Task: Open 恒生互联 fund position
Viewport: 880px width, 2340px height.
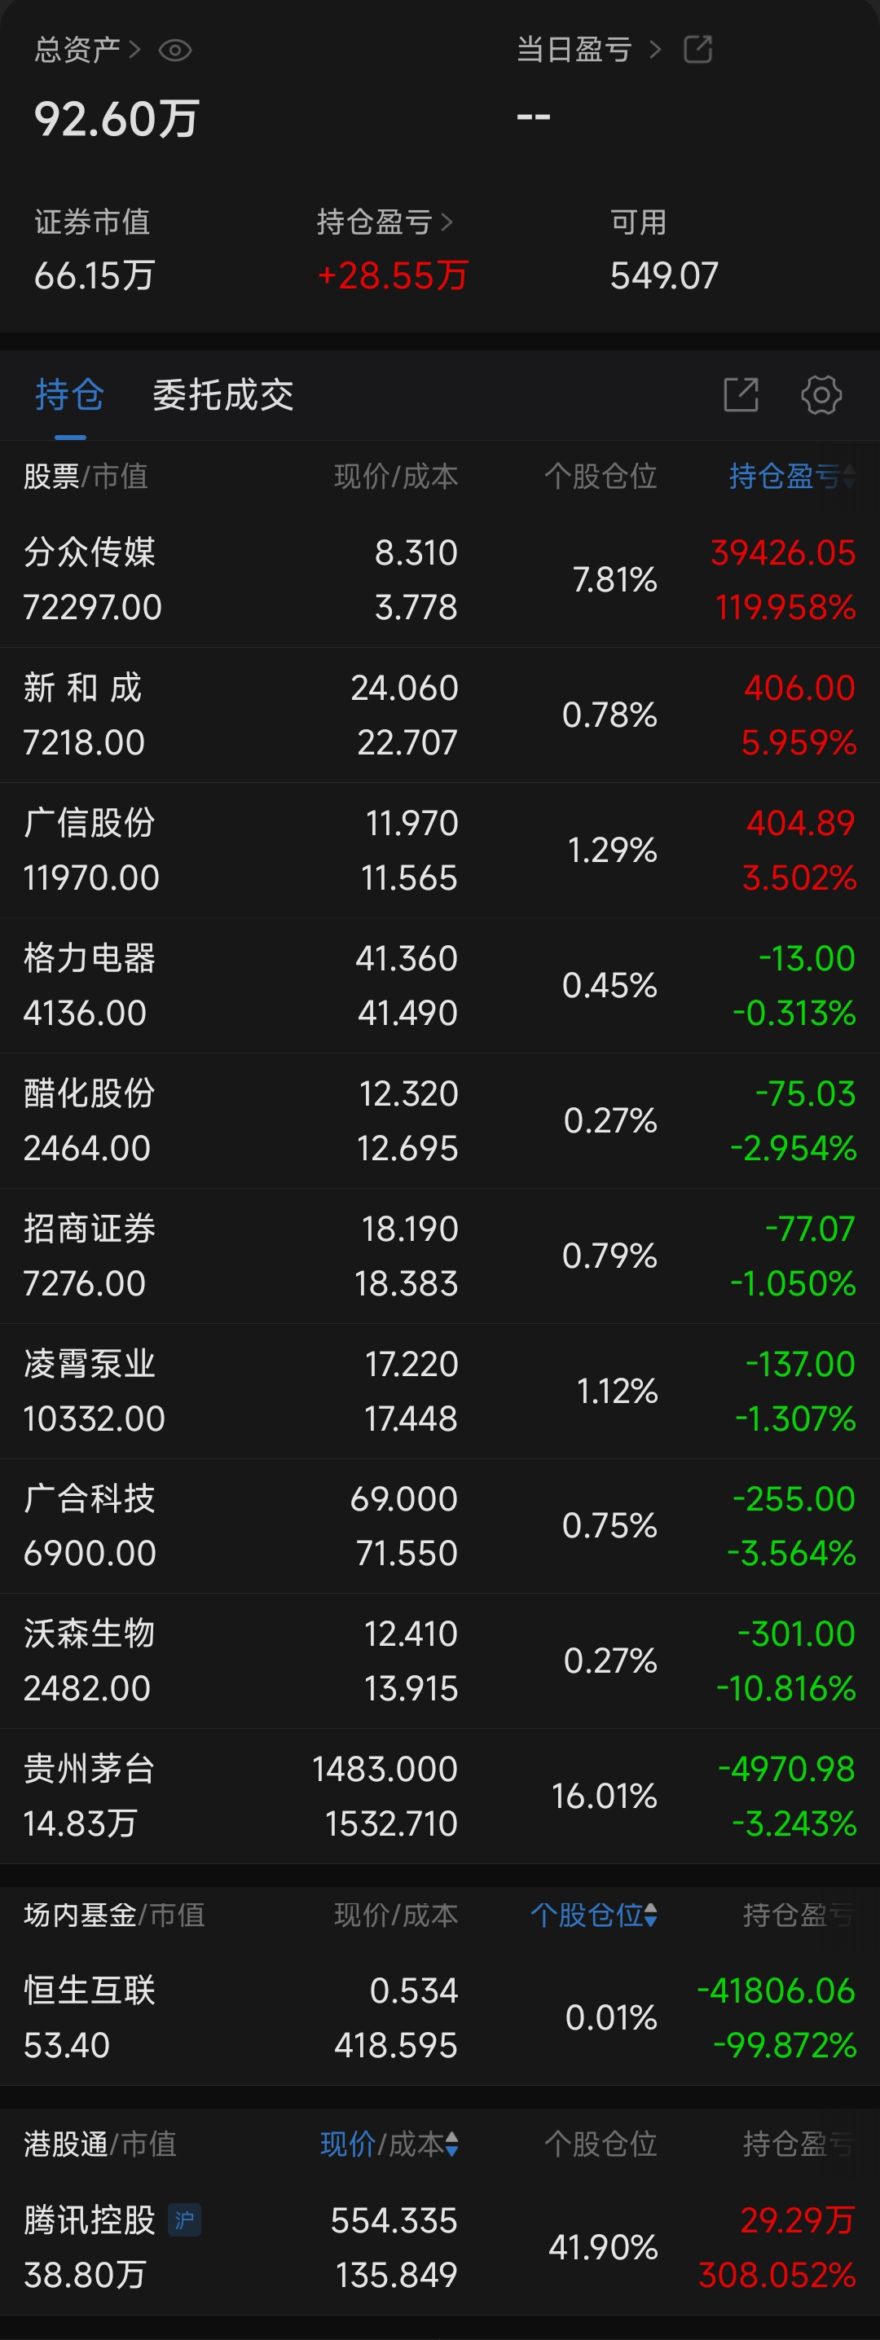Action: pos(439,2017)
